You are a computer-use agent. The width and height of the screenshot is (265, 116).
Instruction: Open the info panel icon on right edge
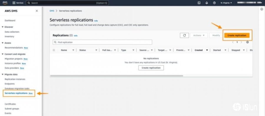click(x=262, y=9)
